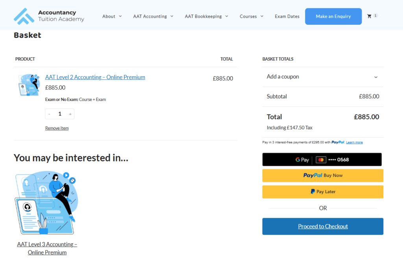403x259 pixels.
Task: Open the AAT Accounting menu item
Action: (150, 16)
